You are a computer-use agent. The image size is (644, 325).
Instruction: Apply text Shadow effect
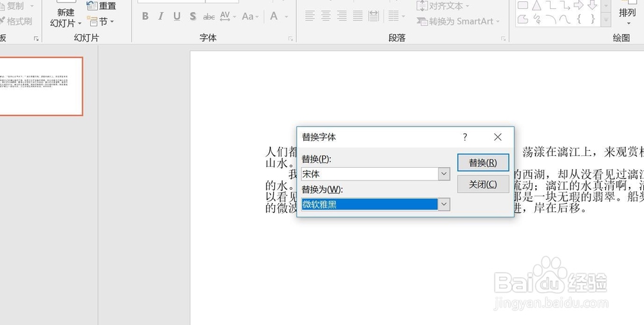coord(193,16)
